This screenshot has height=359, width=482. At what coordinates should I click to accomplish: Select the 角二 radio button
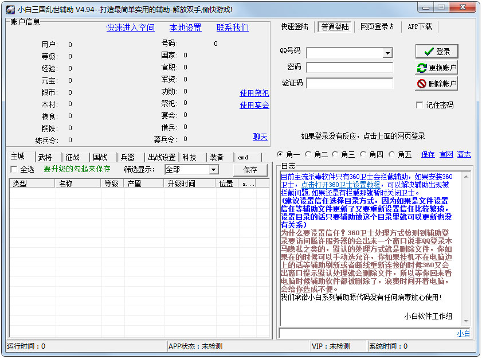pos(308,154)
